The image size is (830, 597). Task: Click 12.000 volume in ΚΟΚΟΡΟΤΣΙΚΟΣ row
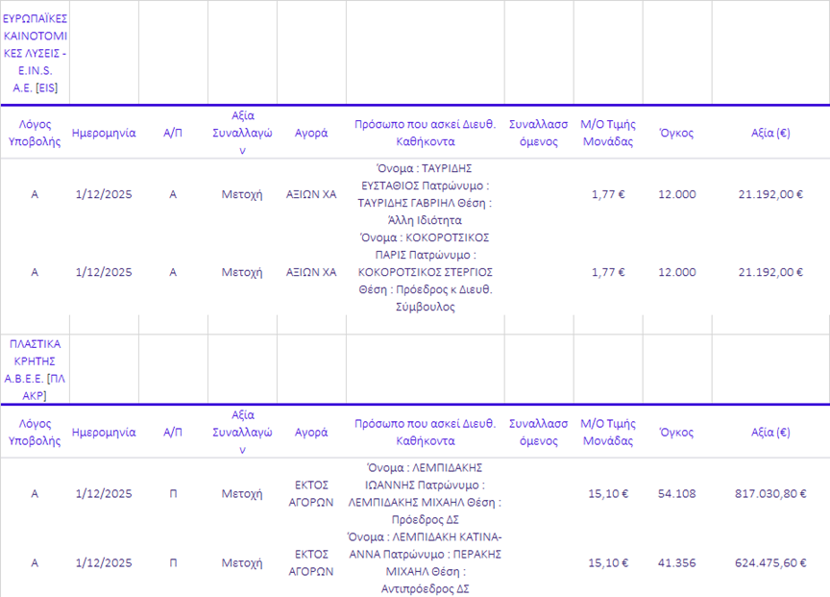pos(677,272)
